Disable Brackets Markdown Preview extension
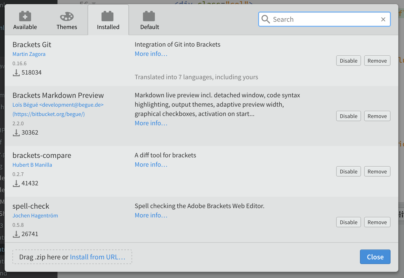This screenshot has width=404, height=278. [x=348, y=116]
